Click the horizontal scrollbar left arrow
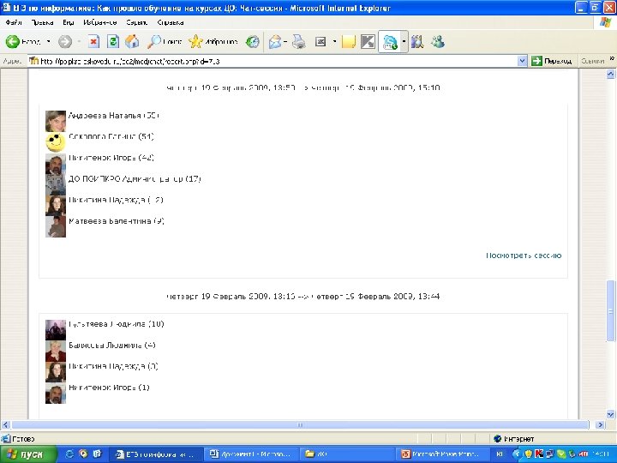 5,424
